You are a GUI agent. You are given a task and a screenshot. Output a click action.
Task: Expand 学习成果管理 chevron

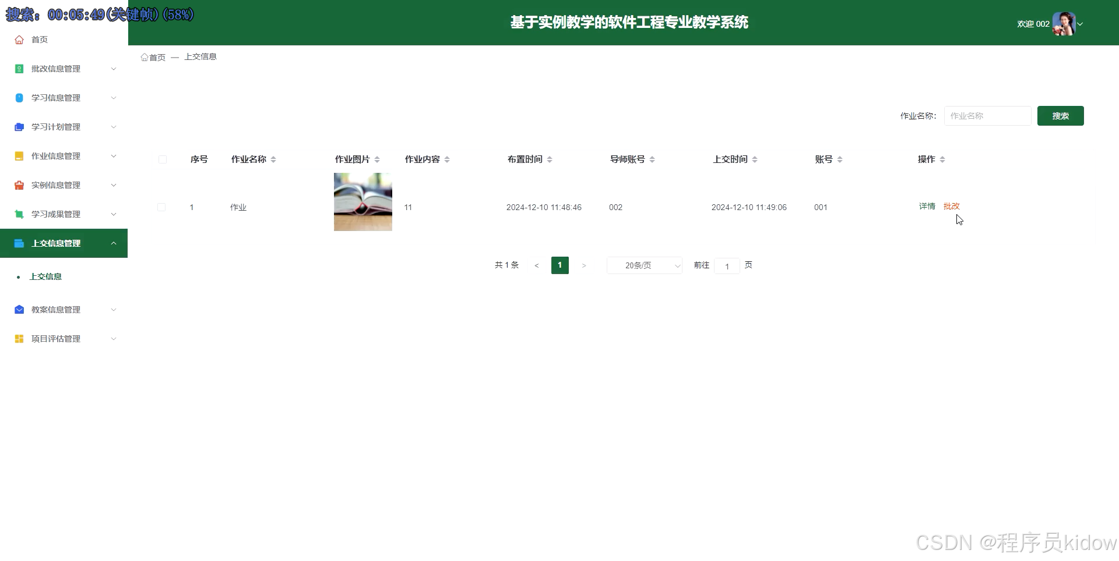point(114,214)
